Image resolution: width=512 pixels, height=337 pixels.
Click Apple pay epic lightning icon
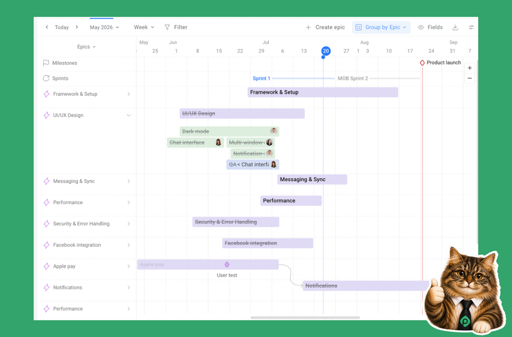(46, 266)
